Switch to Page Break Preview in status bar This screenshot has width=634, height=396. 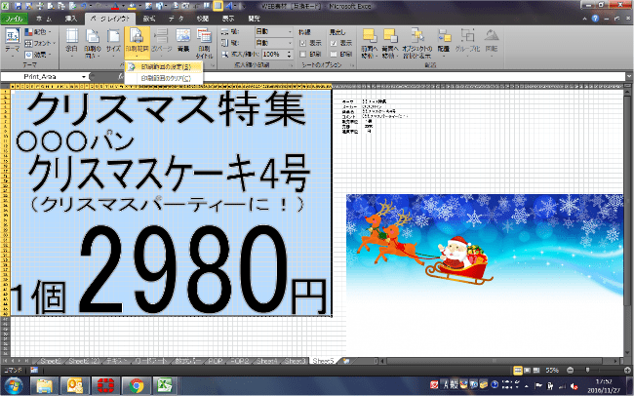536,370
